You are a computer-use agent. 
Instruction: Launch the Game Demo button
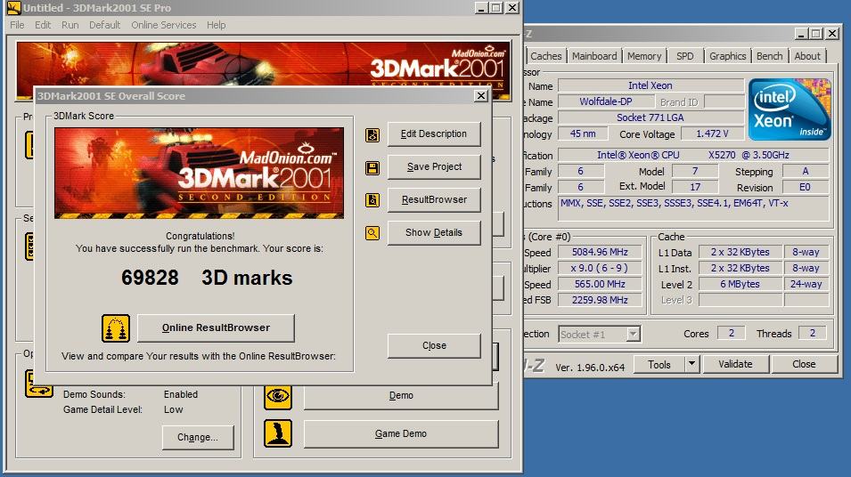pyautogui.click(x=401, y=433)
